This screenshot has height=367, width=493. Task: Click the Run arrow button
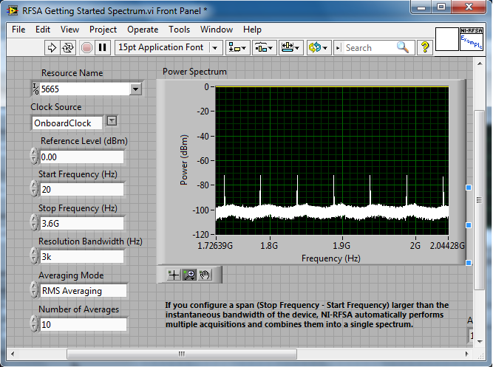click(x=52, y=47)
